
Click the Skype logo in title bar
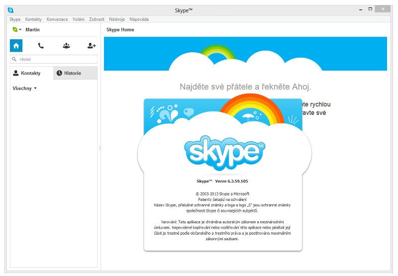pyautogui.click(x=10, y=10)
